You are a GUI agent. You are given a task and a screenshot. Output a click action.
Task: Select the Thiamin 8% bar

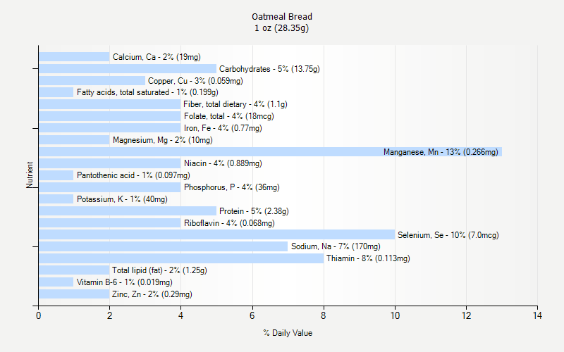pos(181,258)
